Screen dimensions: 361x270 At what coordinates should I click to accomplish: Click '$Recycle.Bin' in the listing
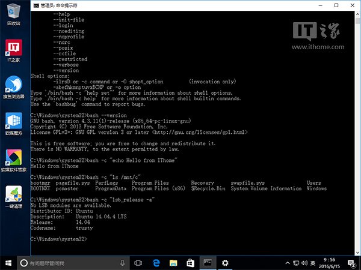click(x=208, y=188)
